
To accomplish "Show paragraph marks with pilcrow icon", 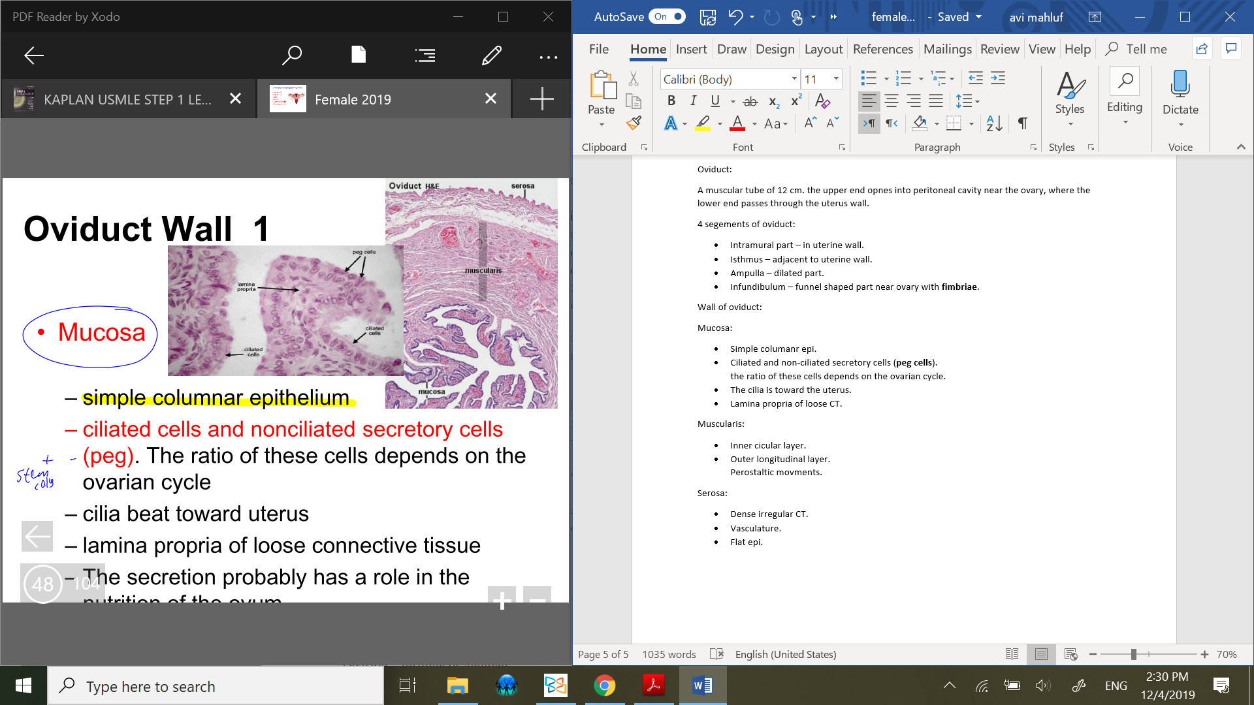I will coord(1023,123).
